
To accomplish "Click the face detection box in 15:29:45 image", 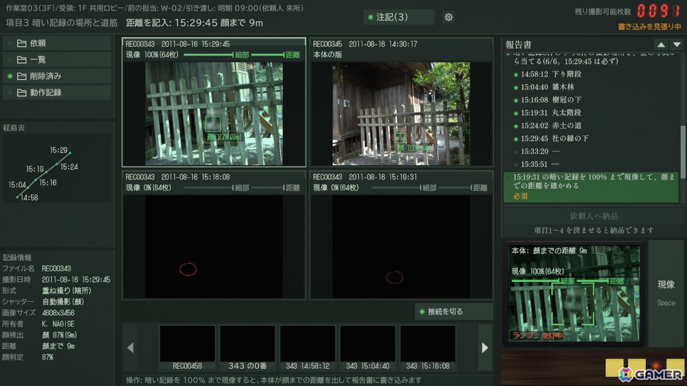I will click(x=213, y=124).
